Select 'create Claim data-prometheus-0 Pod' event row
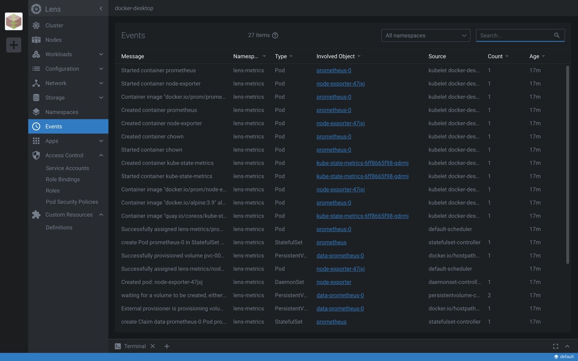The image size is (578, 361). pyautogui.click(x=340, y=322)
